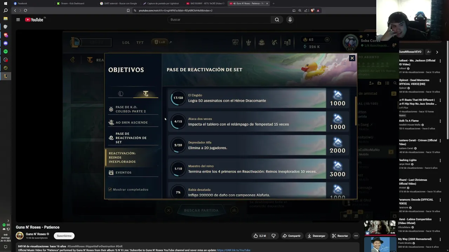Image resolution: width=449 pixels, height=252 pixels.
Task: Open the YouTube hamburger guide menu
Action: tap(18, 20)
